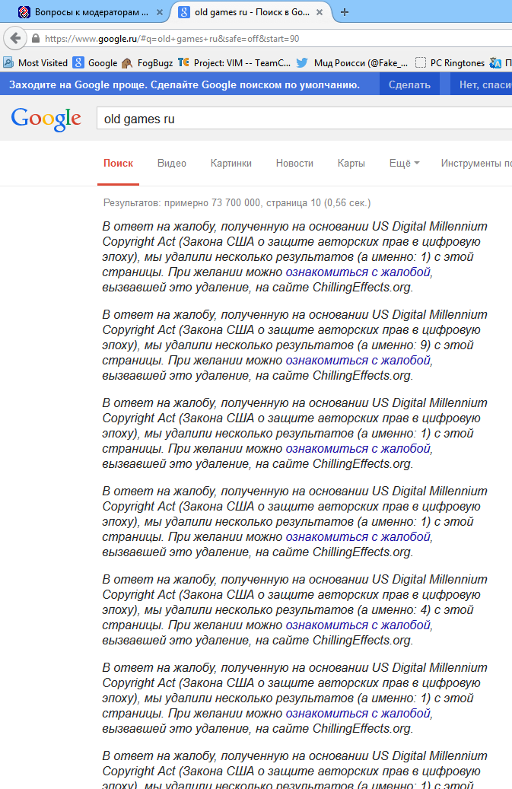The width and height of the screenshot is (512, 789).
Task: Click 'ознакомиться с жалобой' link in fourth notice
Action: (358, 537)
